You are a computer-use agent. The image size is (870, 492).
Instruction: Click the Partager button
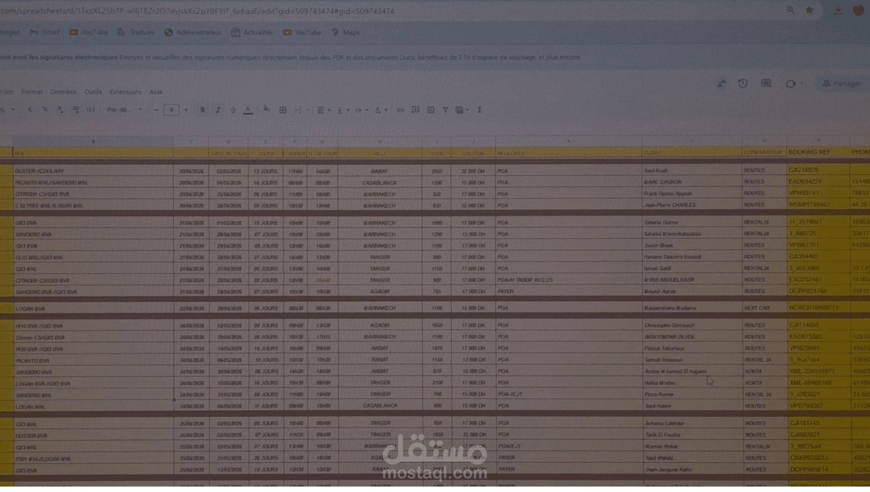point(844,83)
